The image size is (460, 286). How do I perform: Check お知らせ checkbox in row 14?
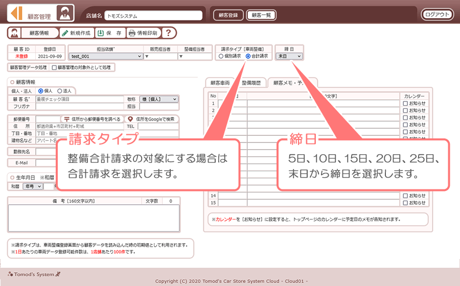405,196
